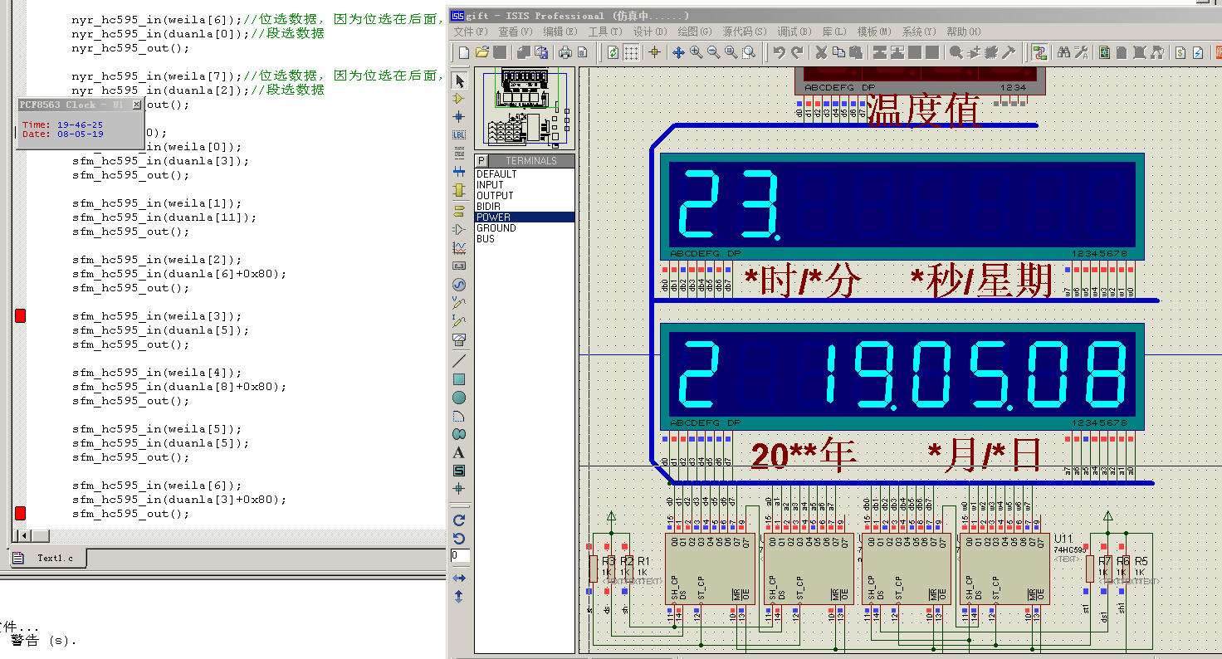1222x659 pixels.
Task: Open the 源代码(S) menu
Action: click(x=745, y=32)
